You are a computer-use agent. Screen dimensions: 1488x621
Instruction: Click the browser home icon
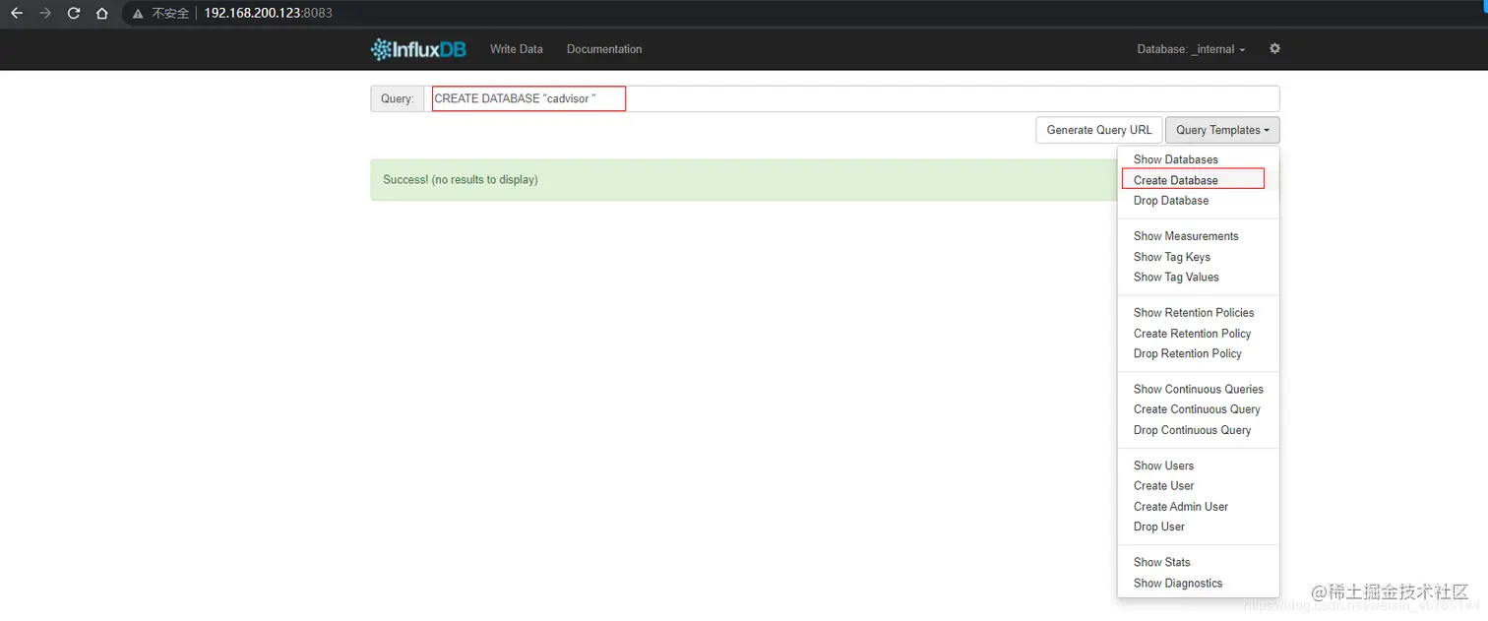pos(102,14)
